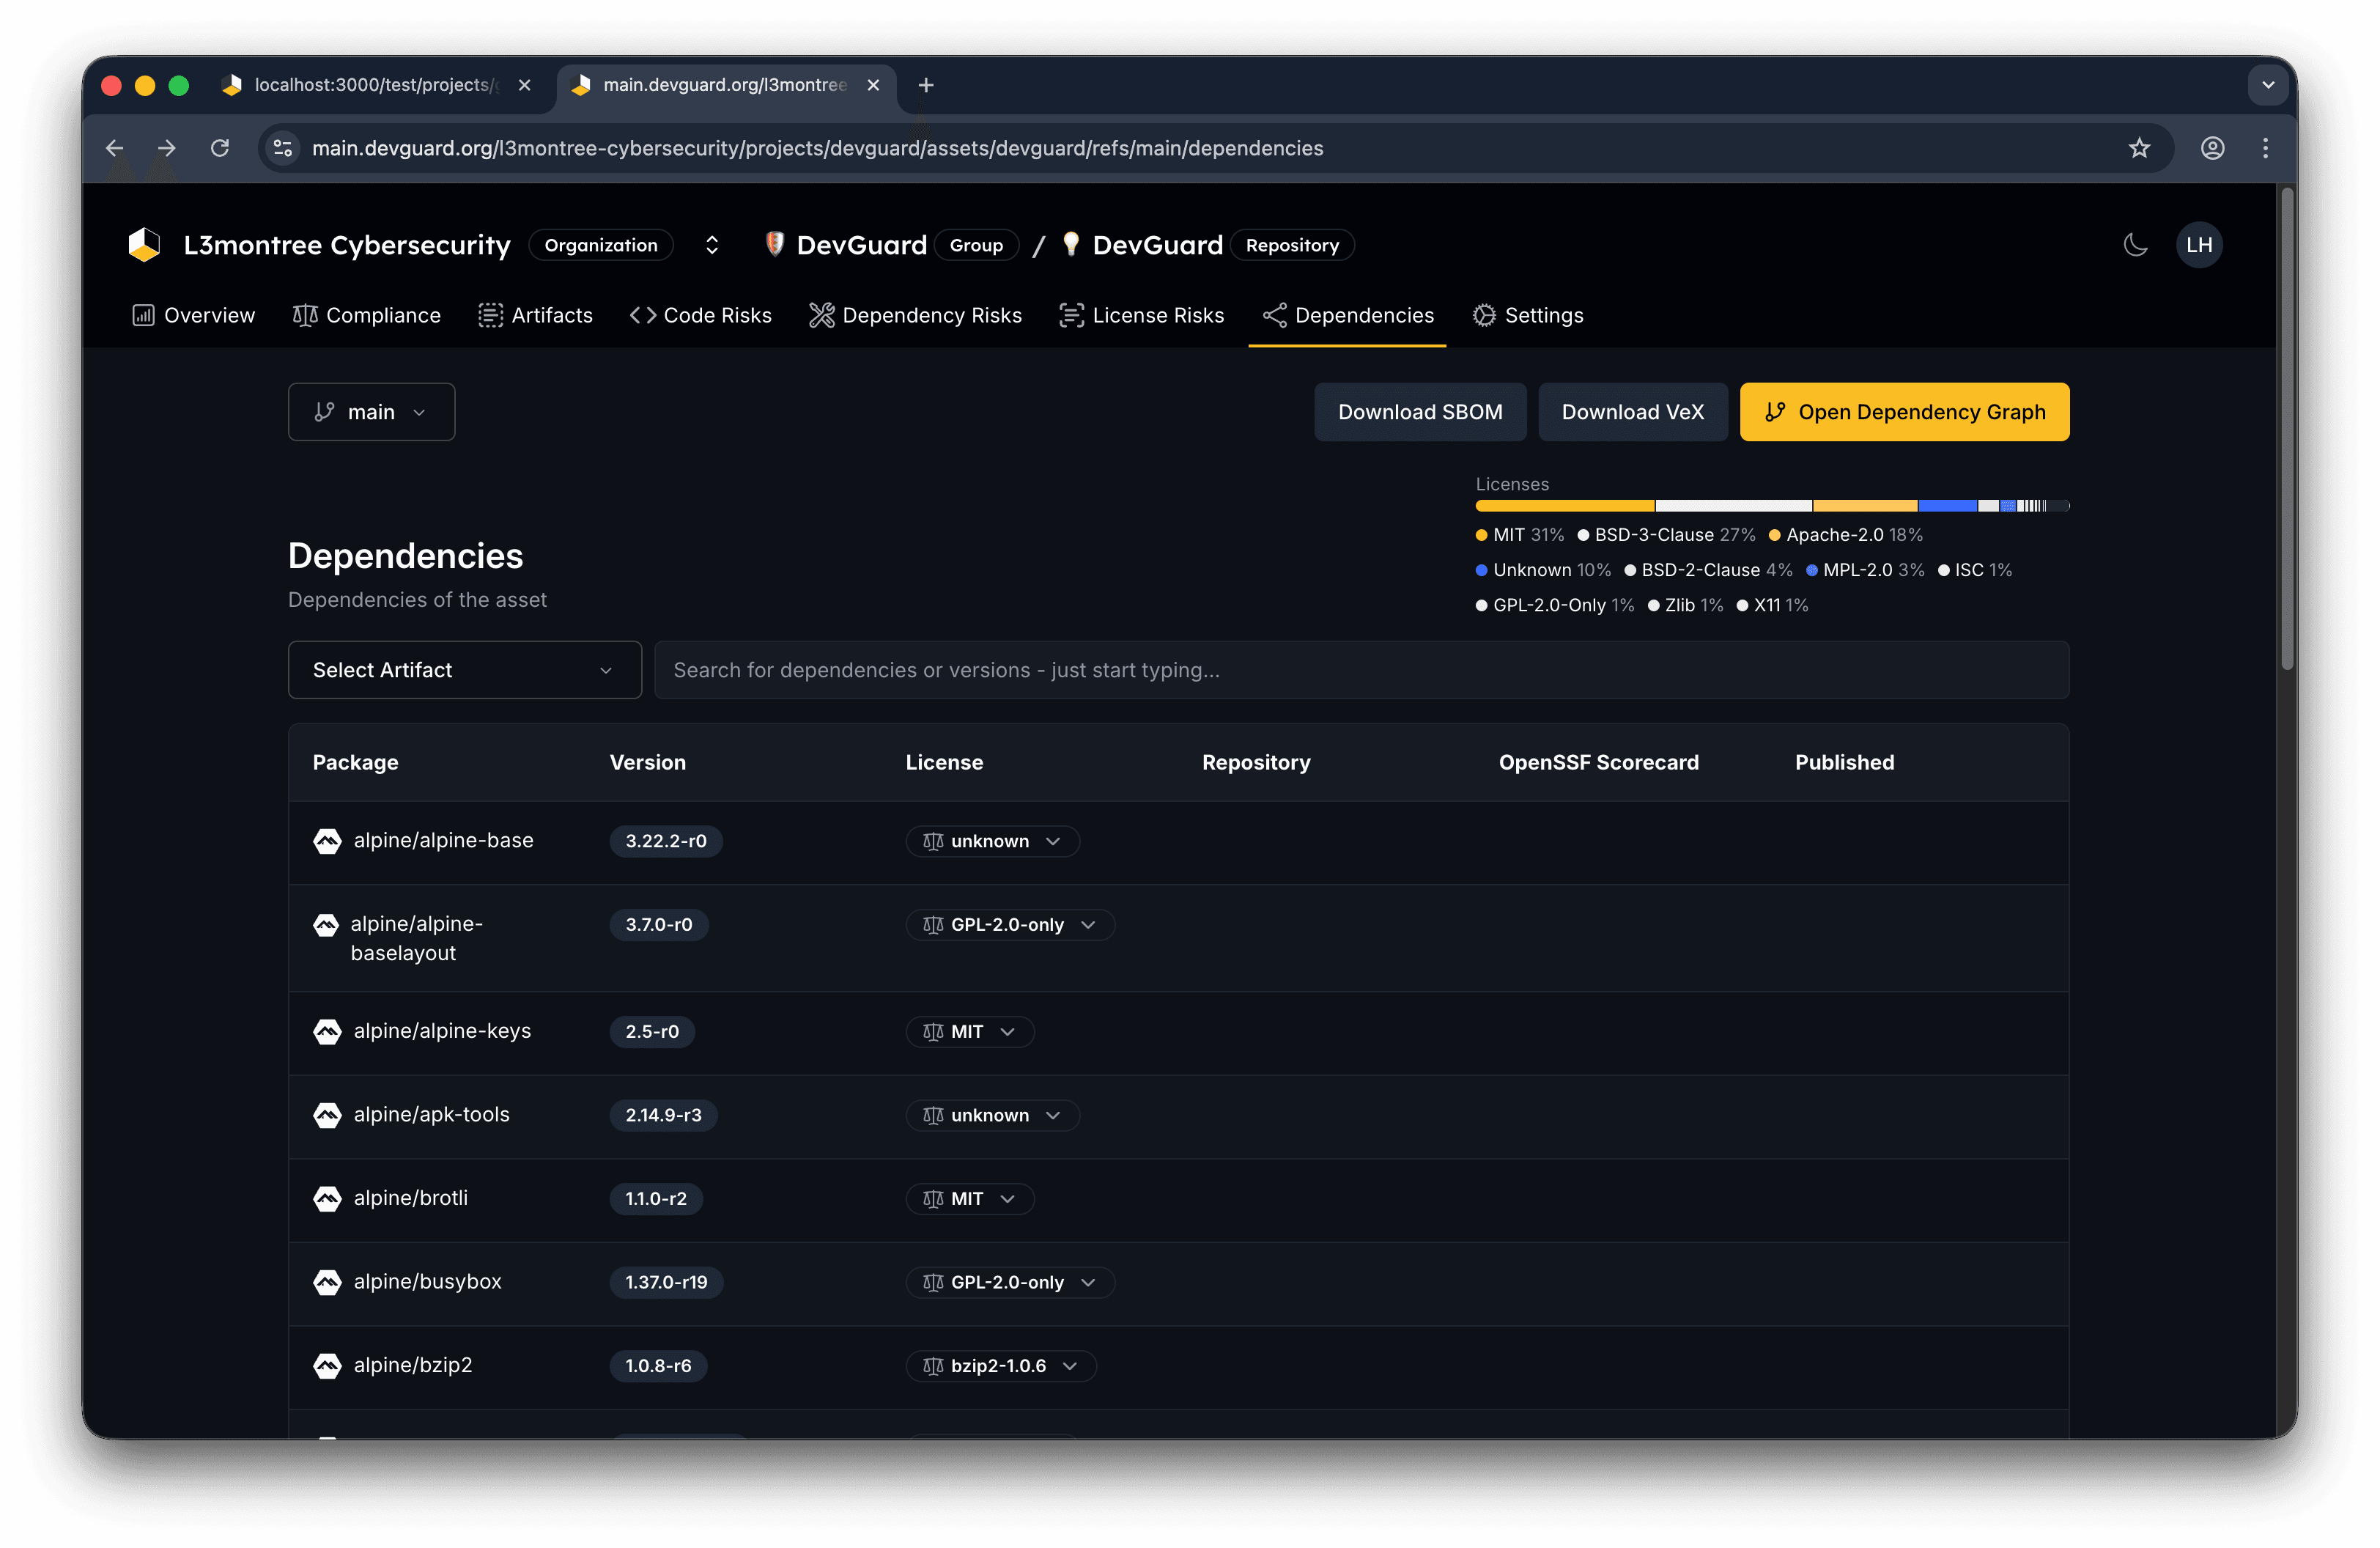Open the main branch dropdown
The height and width of the screenshot is (1548, 2380).
point(371,412)
